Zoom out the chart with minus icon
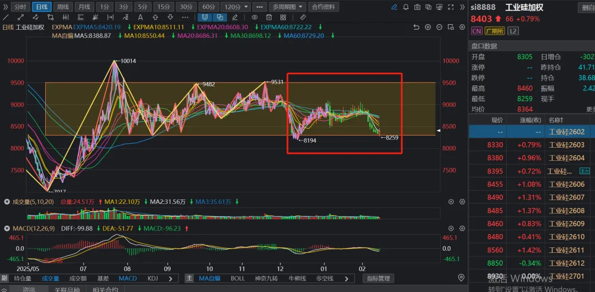Image resolution: width=595 pixels, height=292 pixels. pos(439,27)
